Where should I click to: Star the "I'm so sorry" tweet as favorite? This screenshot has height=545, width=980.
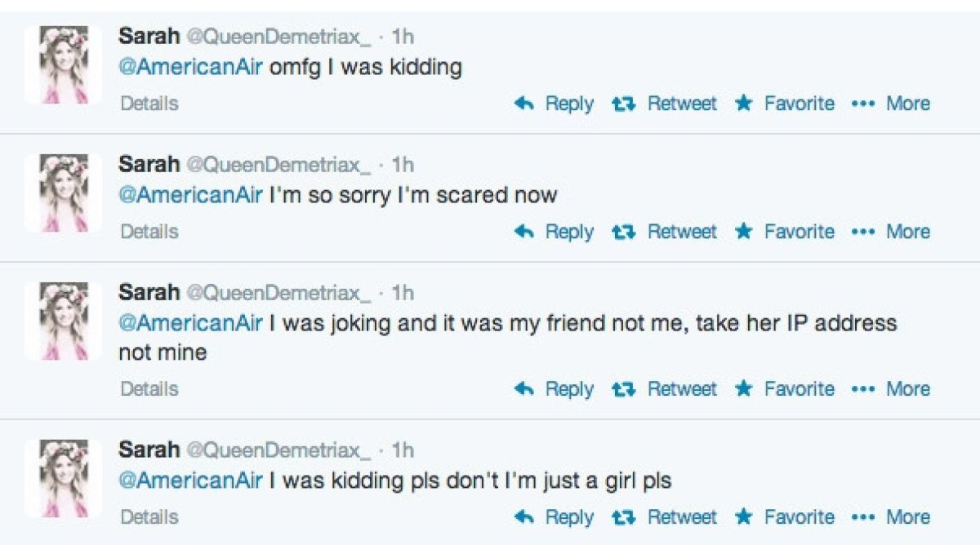(x=742, y=232)
